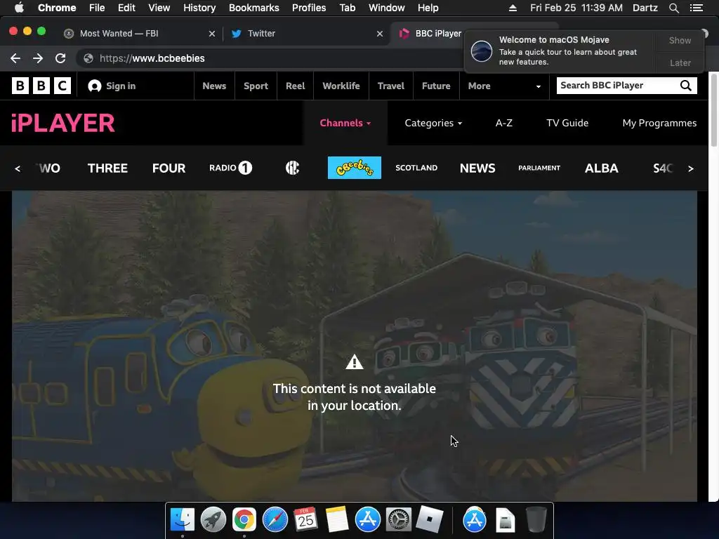The image size is (719, 539).
Task: Select the CBeebies channel logo
Action: coord(354,168)
